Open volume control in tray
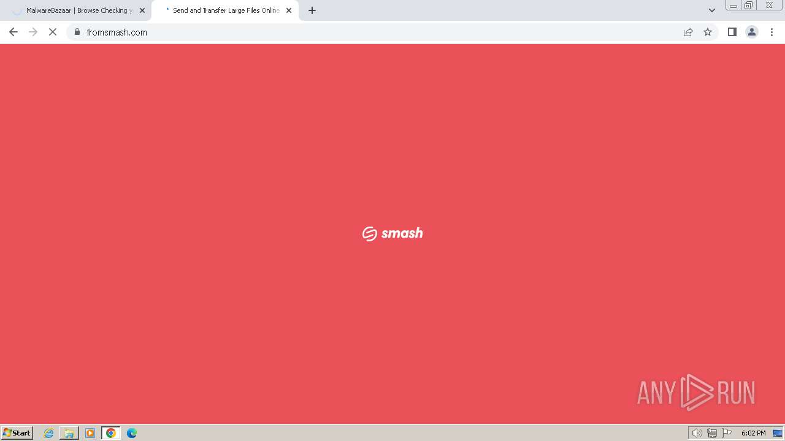 [x=697, y=433]
